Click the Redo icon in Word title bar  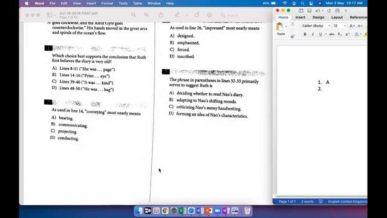pos(329,11)
